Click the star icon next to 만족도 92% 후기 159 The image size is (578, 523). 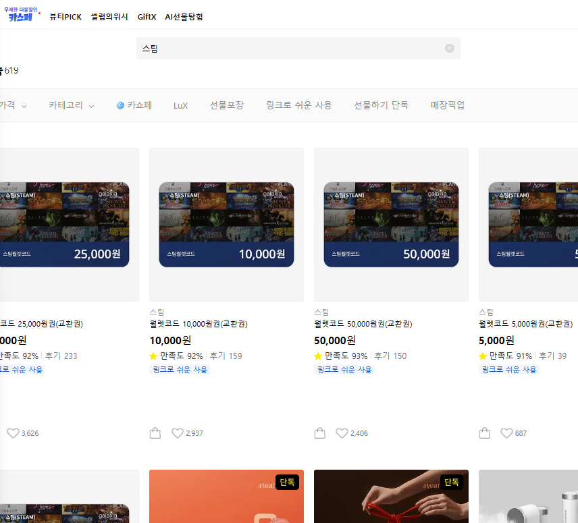tap(153, 356)
